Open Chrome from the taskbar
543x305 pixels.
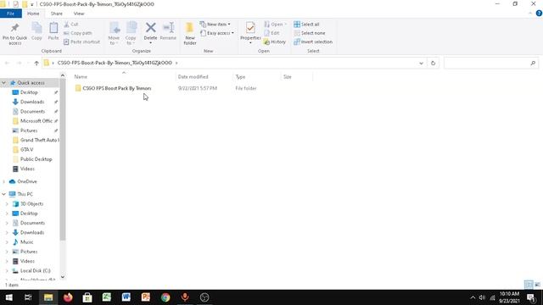click(x=165, y=297)
